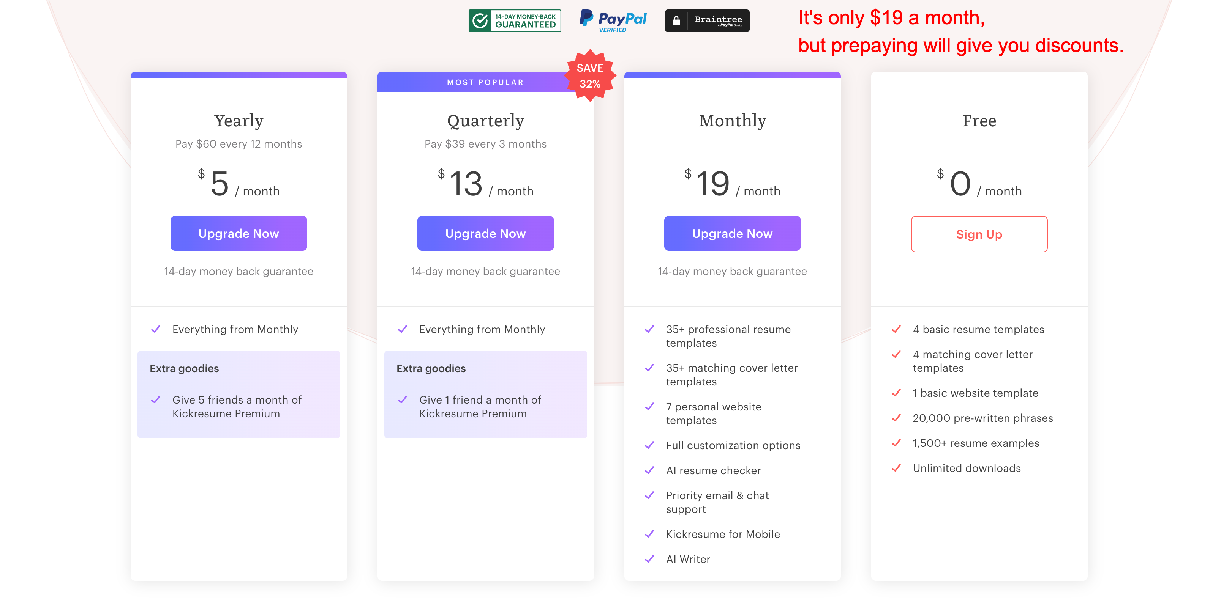Click the checkmark next to Unlimited downloads

pos(896,468)
